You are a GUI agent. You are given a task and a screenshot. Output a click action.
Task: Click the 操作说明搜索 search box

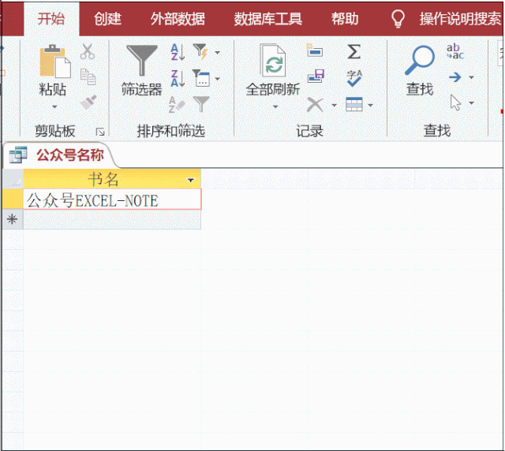[x=461, y=19]
